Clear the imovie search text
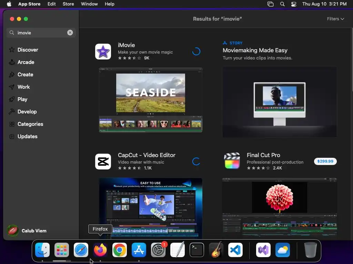353x264 pixels. 70,33
